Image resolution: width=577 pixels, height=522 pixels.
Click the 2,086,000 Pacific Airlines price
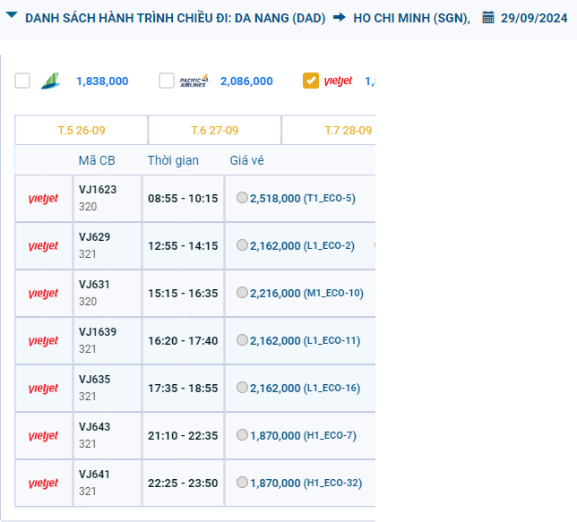[246, 81]
